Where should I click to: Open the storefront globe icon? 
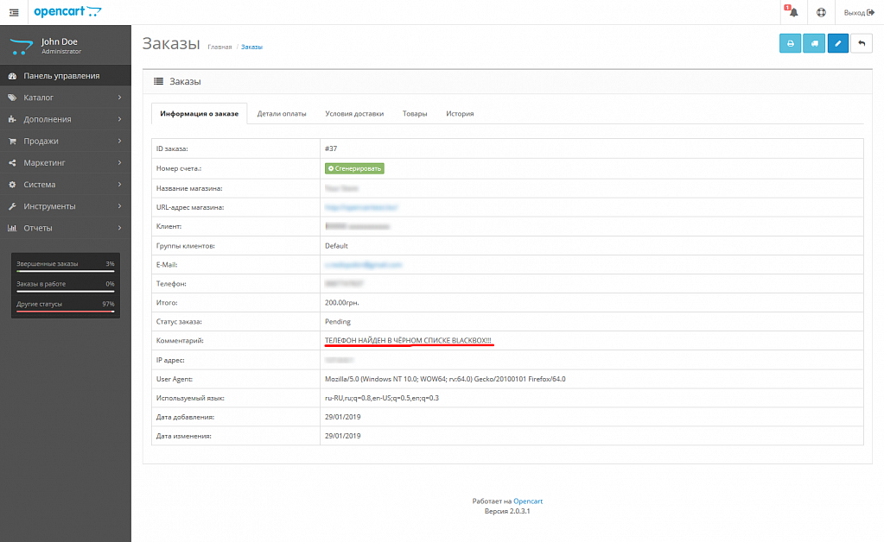click(822, 12)
